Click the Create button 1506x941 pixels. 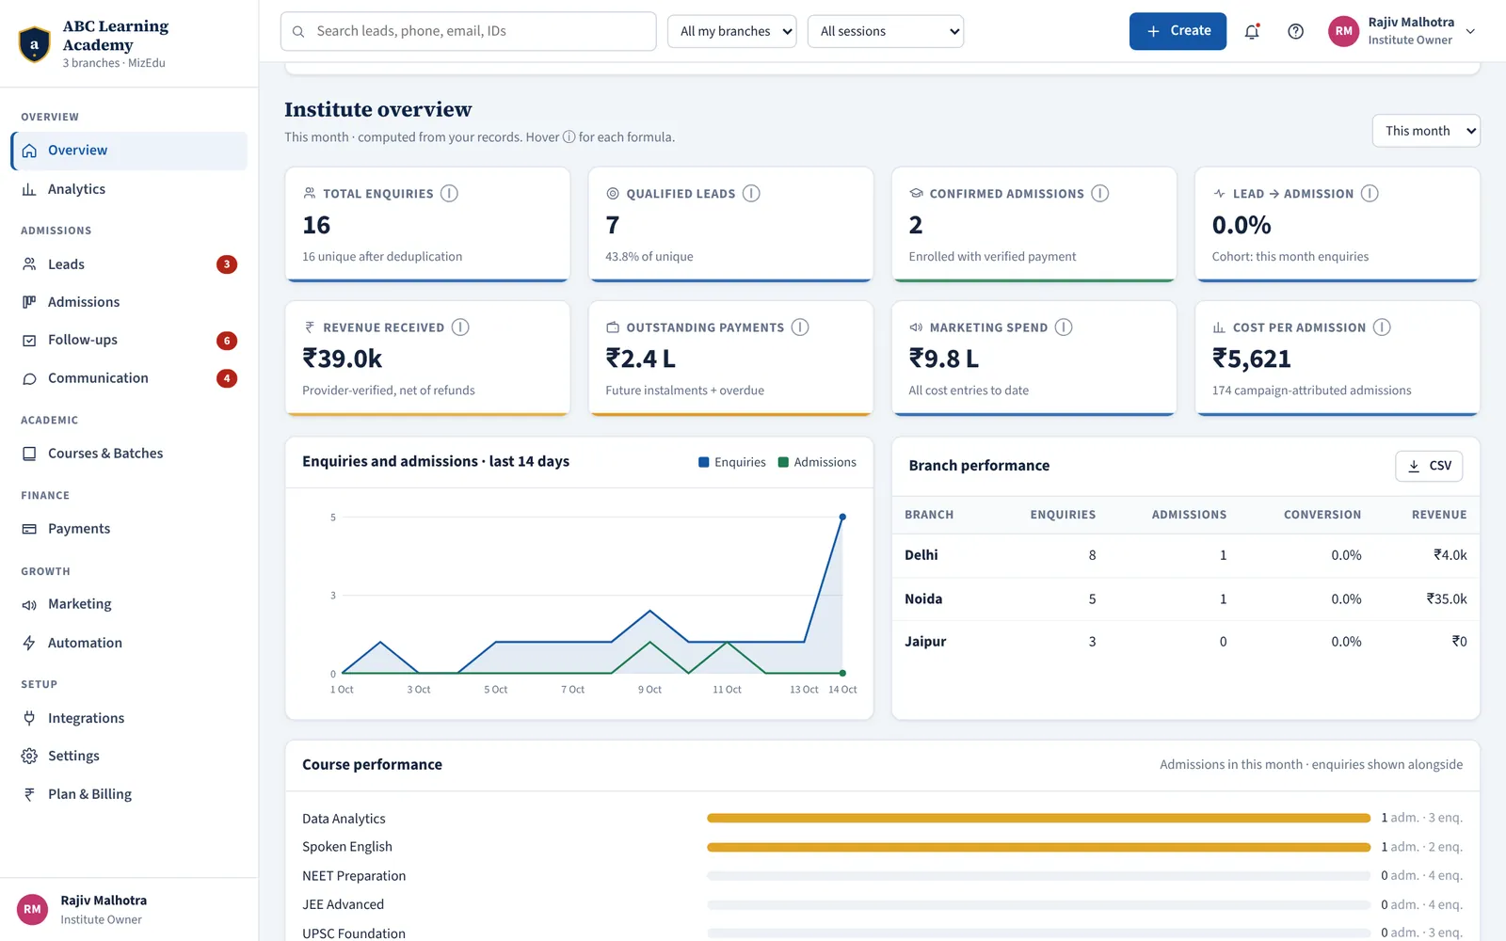click(x=1178, y=31)
